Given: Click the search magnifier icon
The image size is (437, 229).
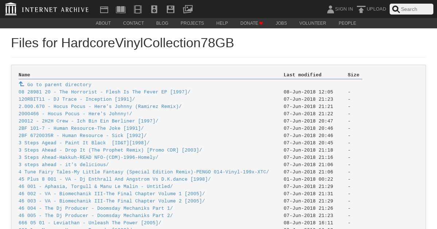Looking at the screenshot, I should [396, 9].
